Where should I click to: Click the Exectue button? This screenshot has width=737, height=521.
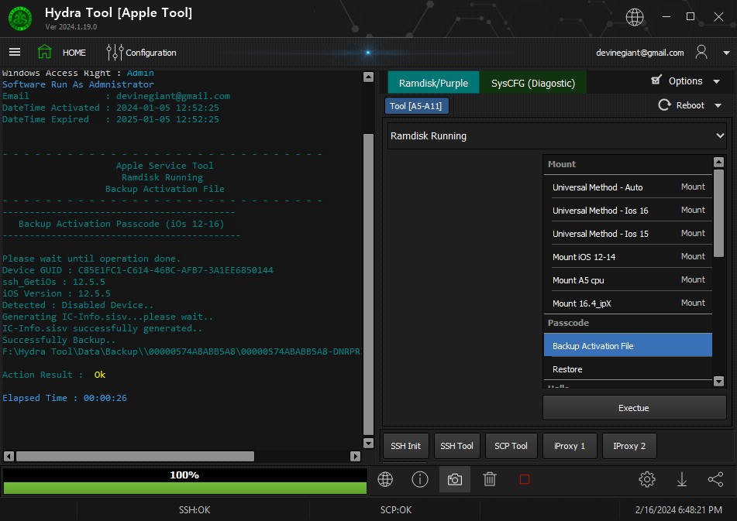(x=634, y=408)
